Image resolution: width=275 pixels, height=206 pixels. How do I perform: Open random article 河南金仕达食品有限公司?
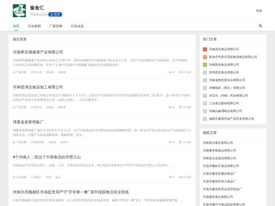point(219,158)
